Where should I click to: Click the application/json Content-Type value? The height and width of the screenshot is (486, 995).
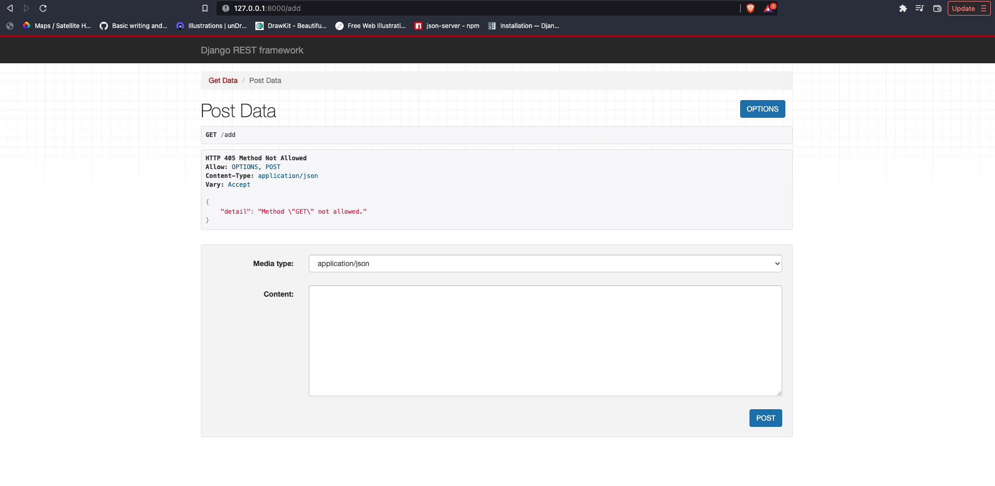[288, 176]
